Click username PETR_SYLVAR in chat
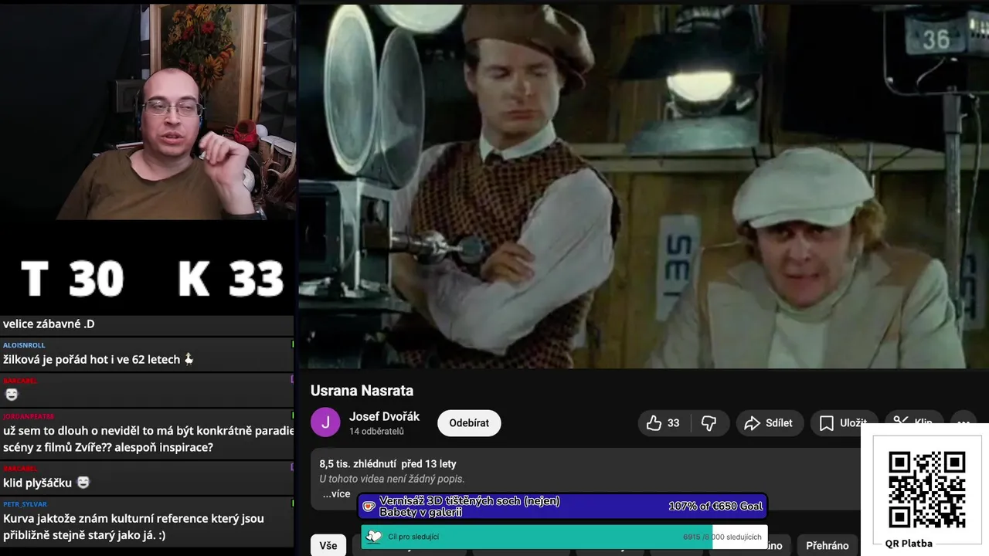Image resolution: width=989 pixels, height=556 pixels. point(25,504)
